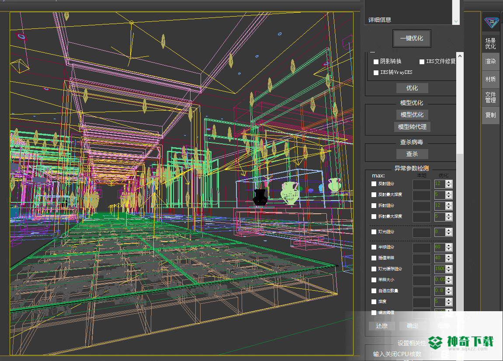Enable the 阴影转换 checkbox
This screenshot has width=503, height=361.
click(x=376, y=62)
